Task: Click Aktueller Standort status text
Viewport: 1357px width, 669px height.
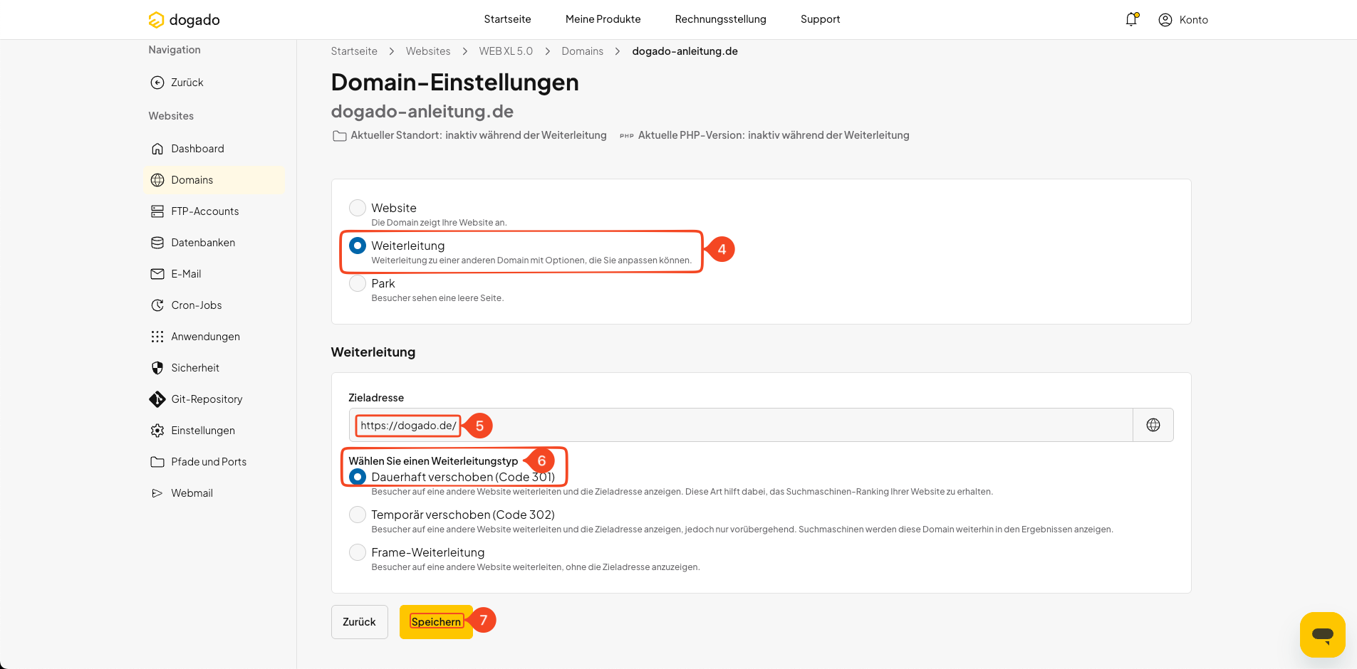Action: pyautogui.click(x=479, y=135)
